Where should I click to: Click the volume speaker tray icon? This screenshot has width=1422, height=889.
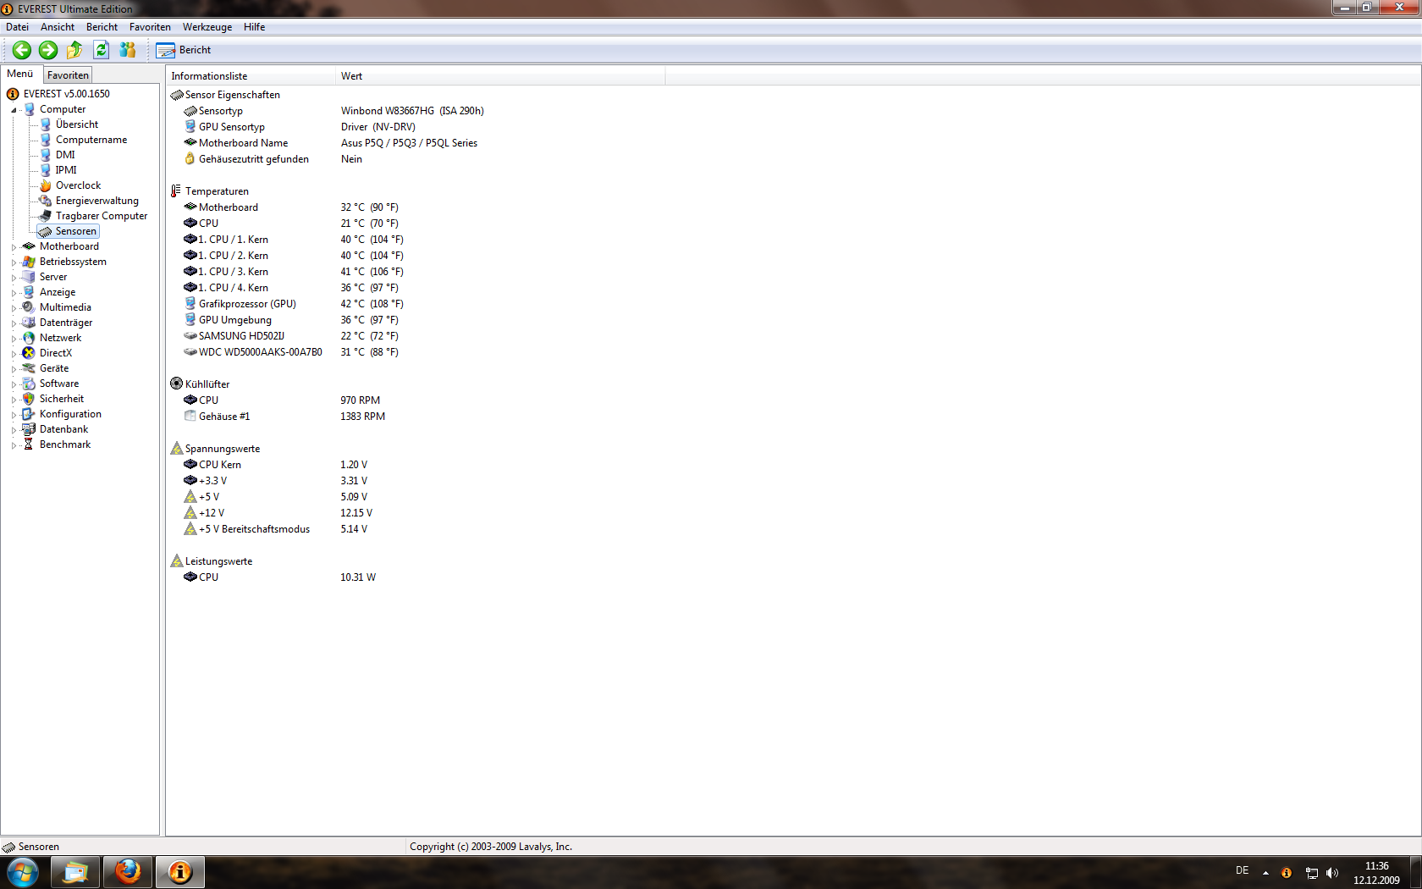click(1332, 873)
